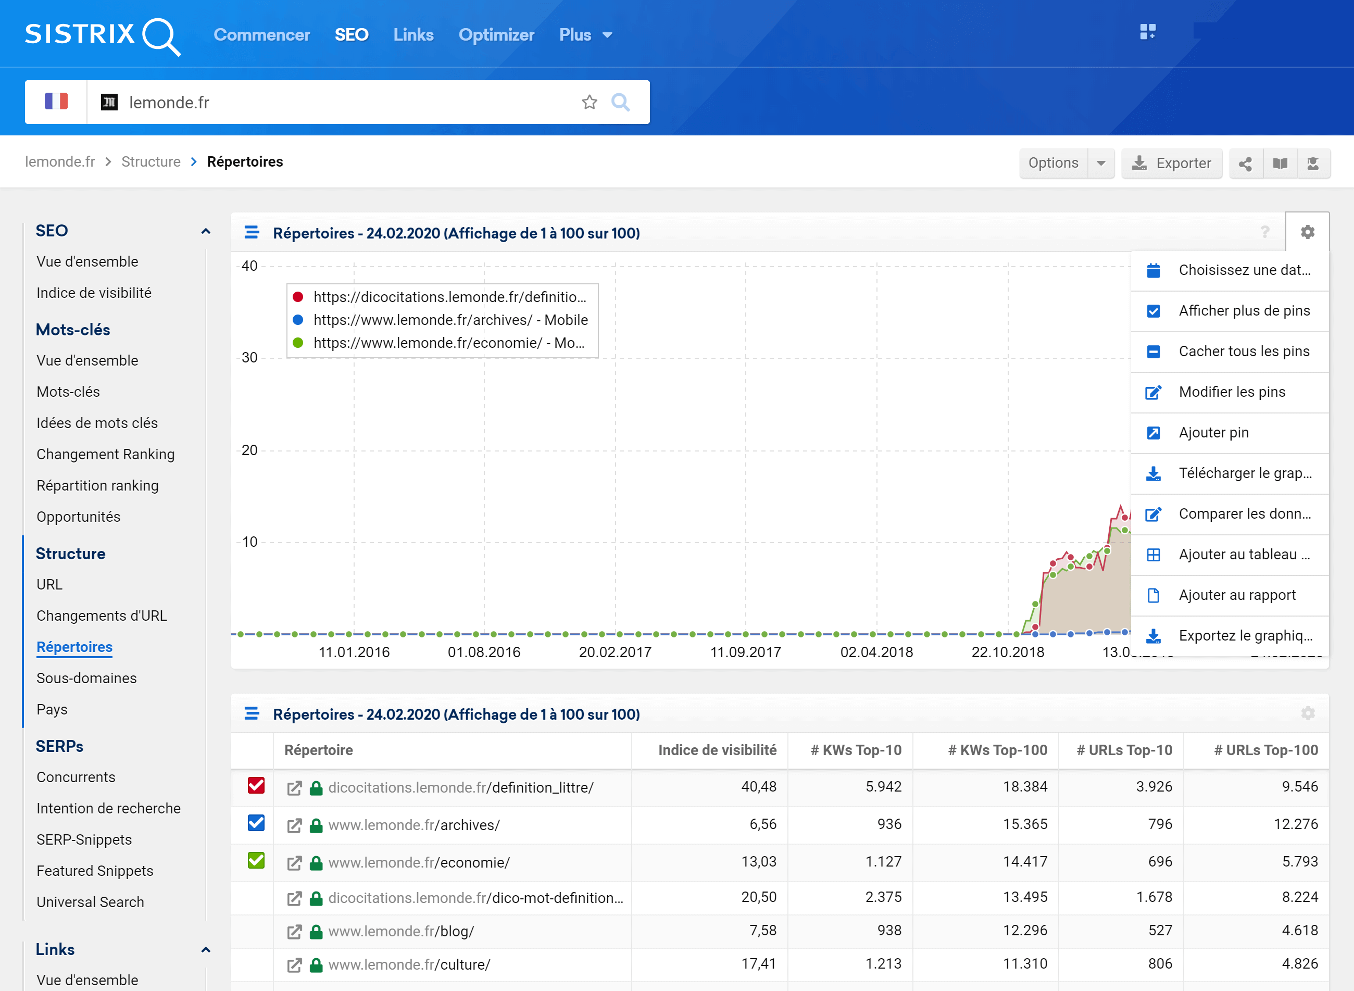Screen dimensions: 1354x991
Task: Uncheck the red checkbox for definition_littre row
Action: tap(256, 785)
